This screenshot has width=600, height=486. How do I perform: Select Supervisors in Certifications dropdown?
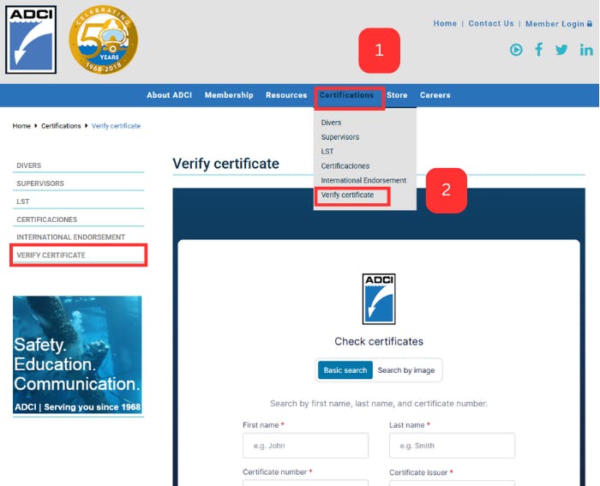coord(339,137)
